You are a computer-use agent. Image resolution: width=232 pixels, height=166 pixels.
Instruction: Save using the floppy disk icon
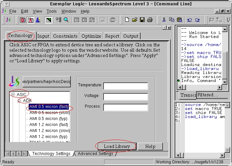tap(142, 20)
